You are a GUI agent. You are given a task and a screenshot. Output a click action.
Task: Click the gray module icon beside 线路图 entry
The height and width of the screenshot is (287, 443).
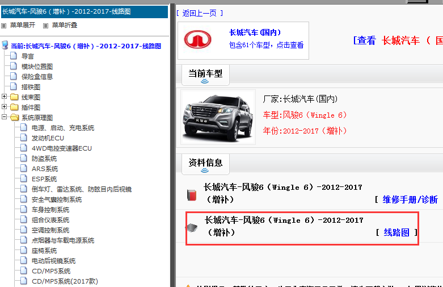(x=192, y=227)
